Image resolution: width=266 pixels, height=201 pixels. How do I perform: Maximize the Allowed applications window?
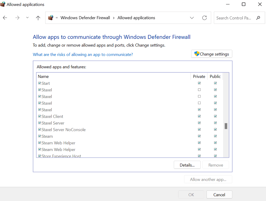[x=244, y=4]
